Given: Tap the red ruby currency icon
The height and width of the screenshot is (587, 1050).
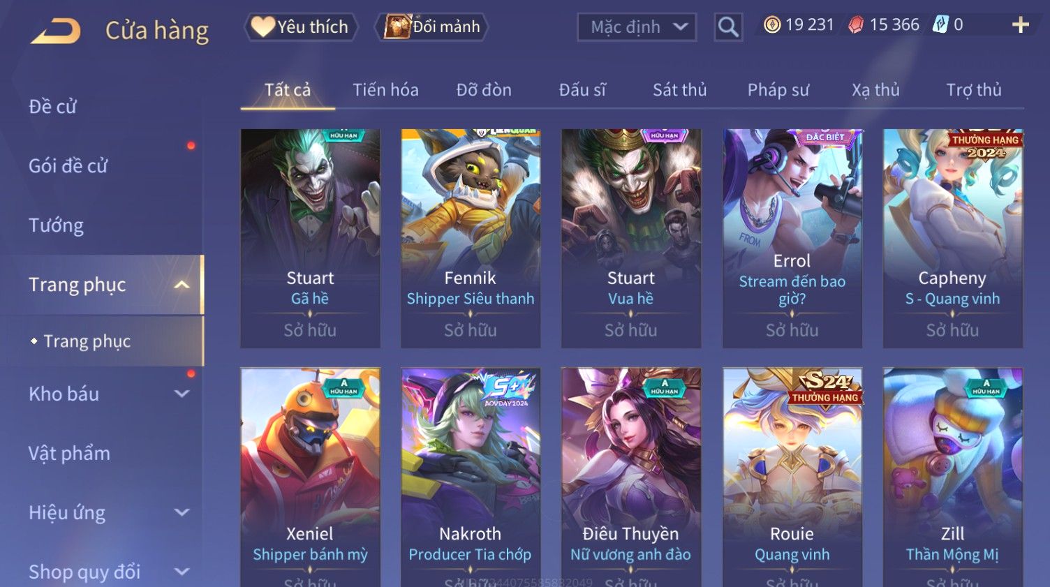Looking at the screenshot, I should pos(856,25).
